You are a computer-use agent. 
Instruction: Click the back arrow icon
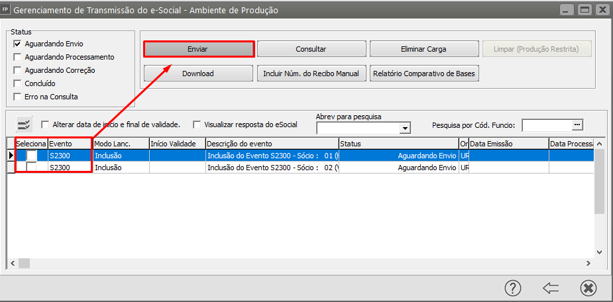[x=551, y=287]
